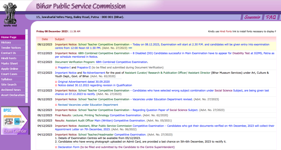The width and height of the screenshot is (281, 150).
Task: Open History in the sidebar
Action: [x=6, y=43]
